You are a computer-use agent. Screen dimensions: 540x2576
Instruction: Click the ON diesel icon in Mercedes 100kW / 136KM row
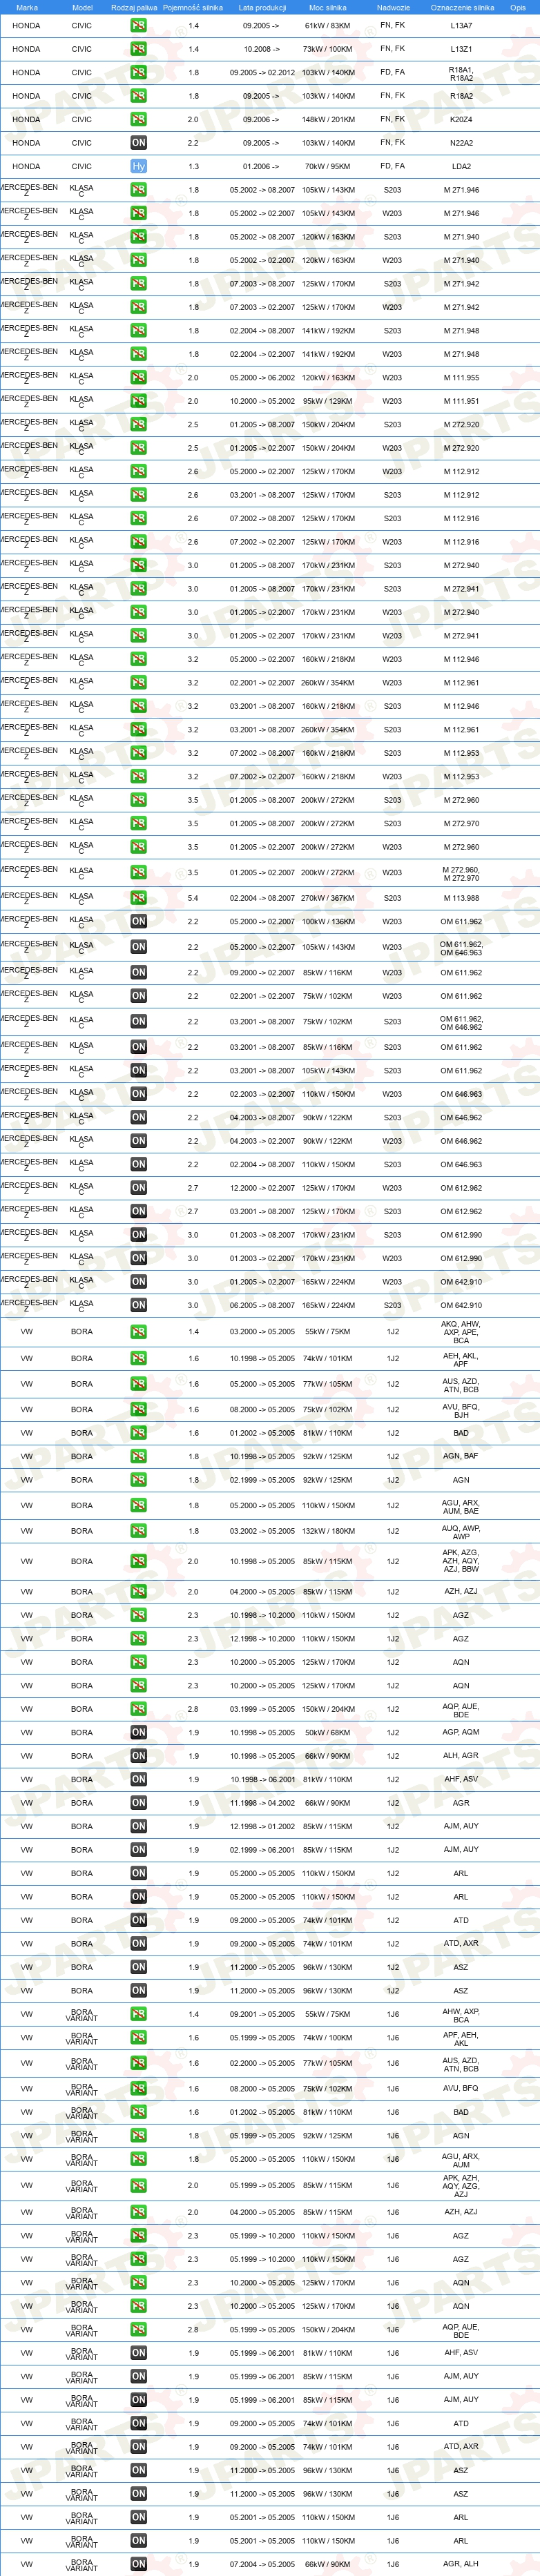click(x=139, y=921)
